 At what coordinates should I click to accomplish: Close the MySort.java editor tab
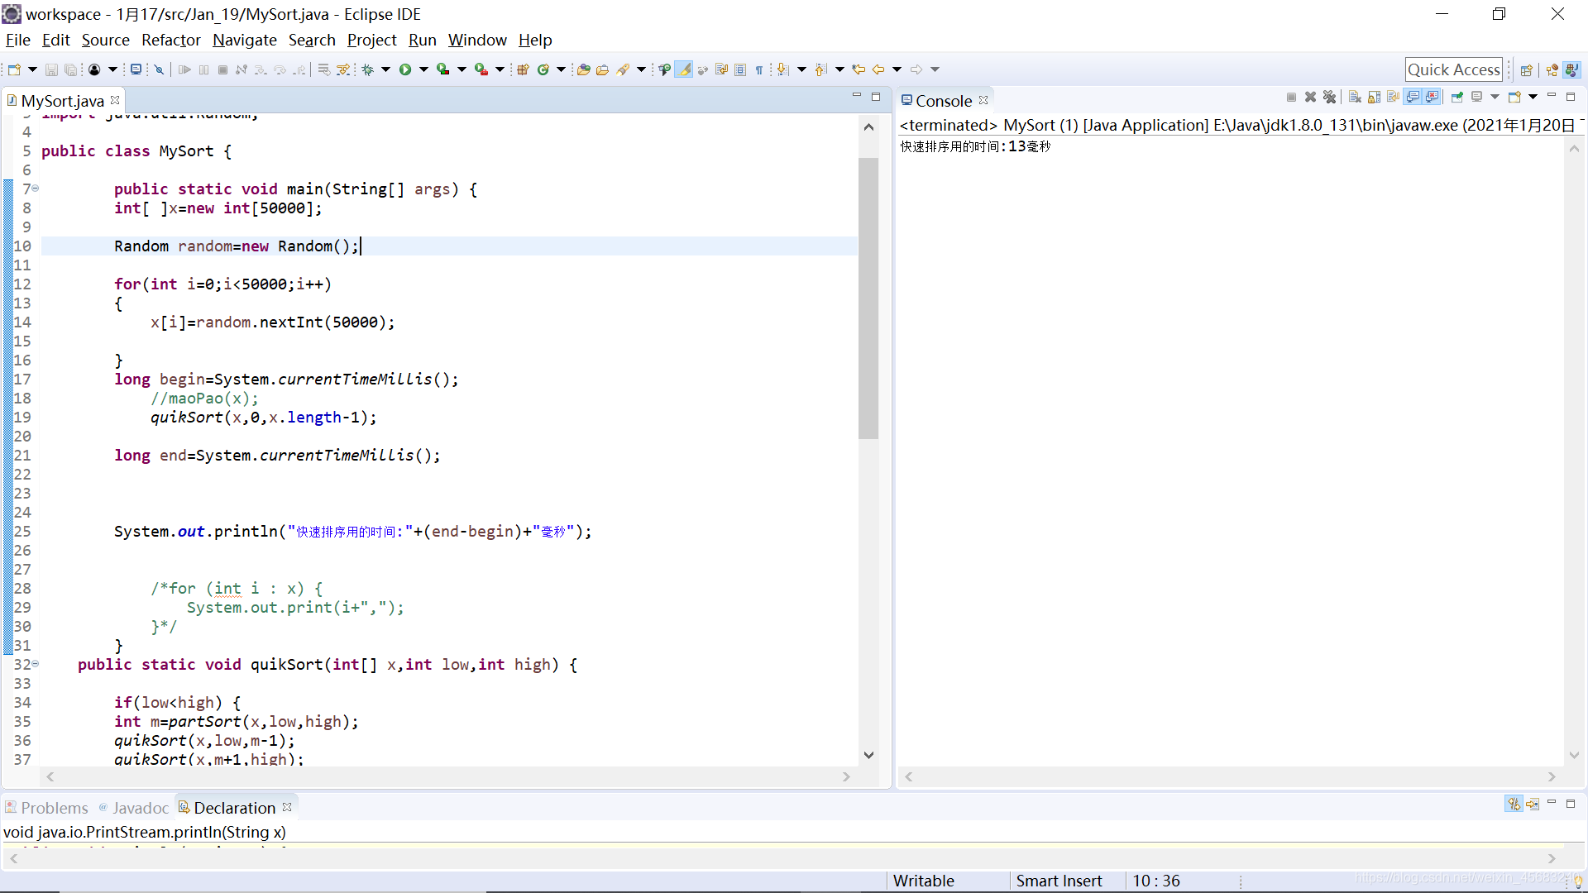pos(115,100)
